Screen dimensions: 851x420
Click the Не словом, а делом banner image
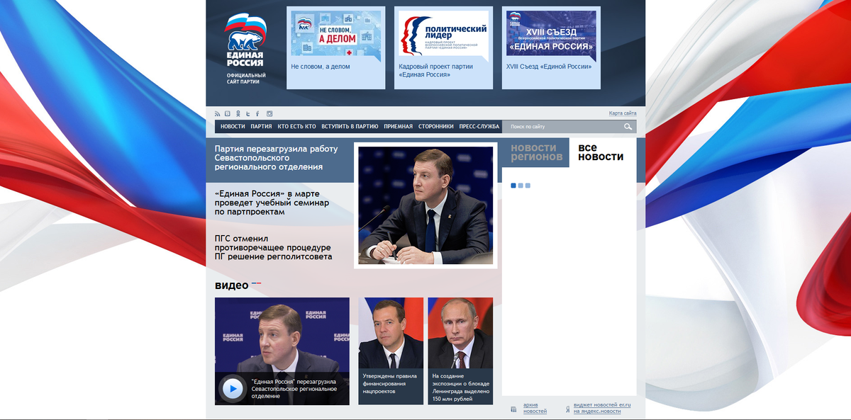click(335, 33)
